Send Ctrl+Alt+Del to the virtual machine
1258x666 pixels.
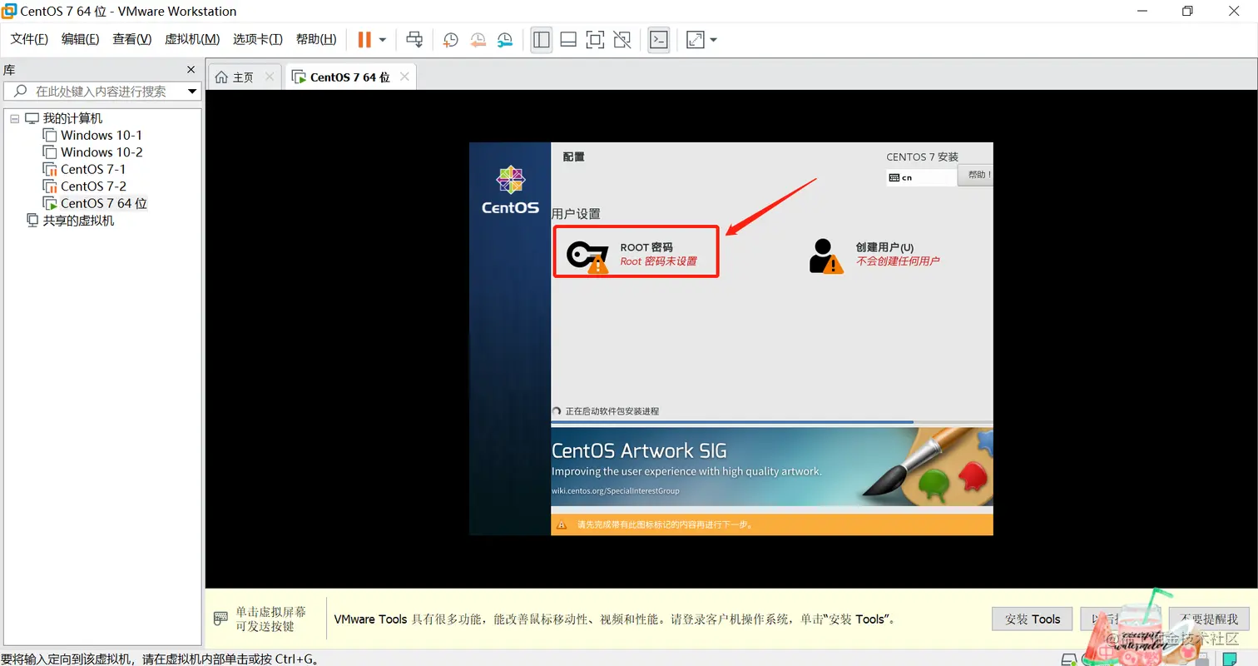pyautogui.click(x=414, y=39)
